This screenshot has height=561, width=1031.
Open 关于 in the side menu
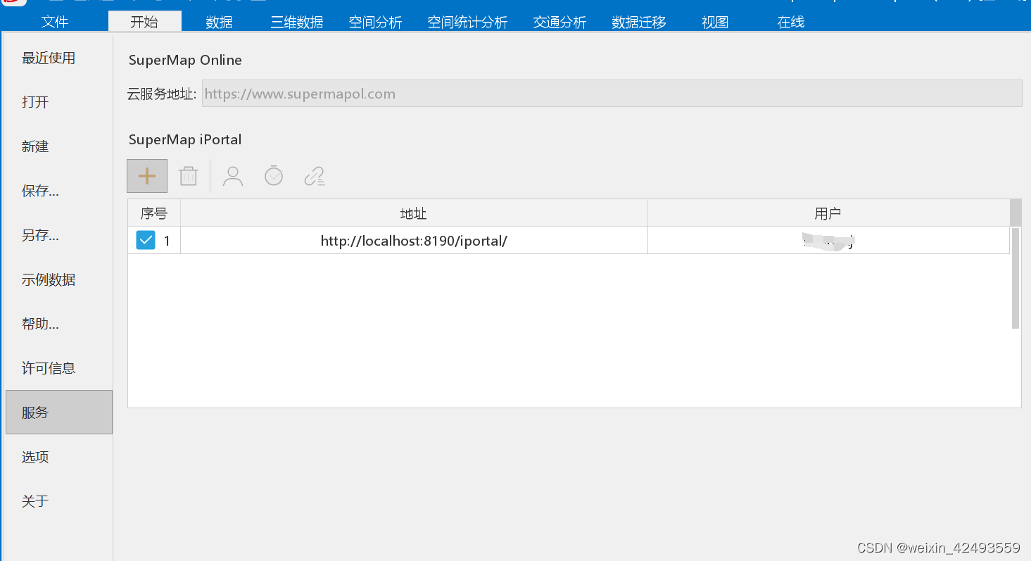59,501
